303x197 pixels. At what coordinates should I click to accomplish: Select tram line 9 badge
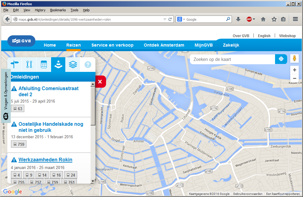tap(29, 175)
